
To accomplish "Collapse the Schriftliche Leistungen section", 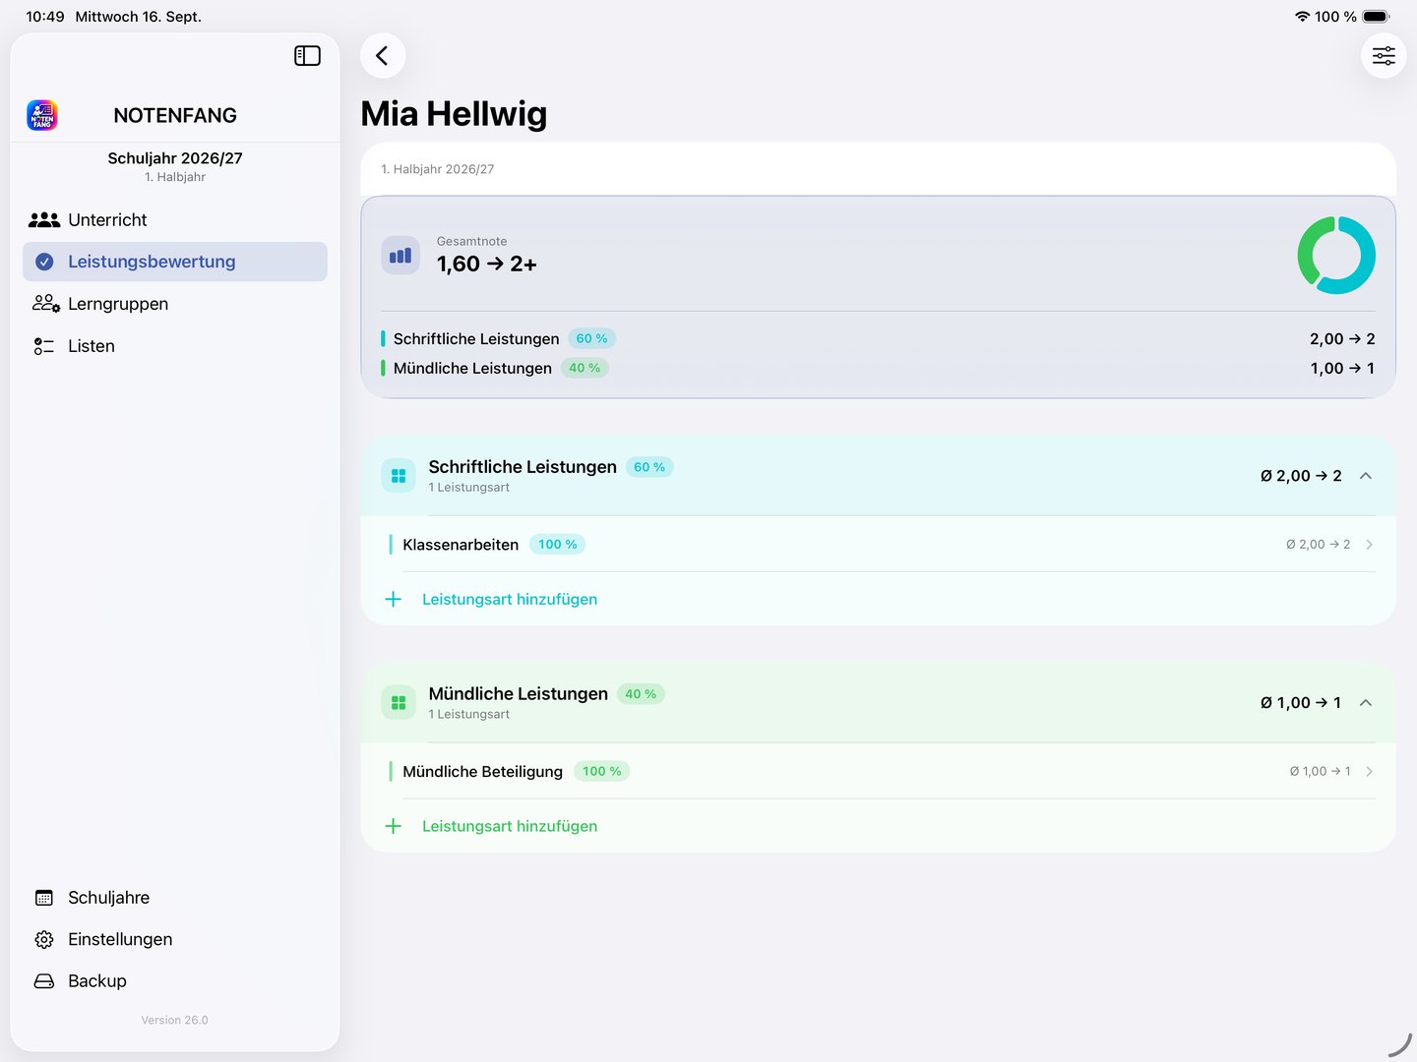I will [x=1366, y=476].
